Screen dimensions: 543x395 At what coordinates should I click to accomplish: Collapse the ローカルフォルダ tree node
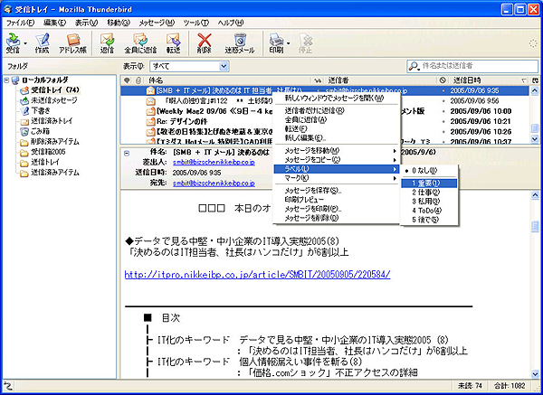click(x=6, y=80)
